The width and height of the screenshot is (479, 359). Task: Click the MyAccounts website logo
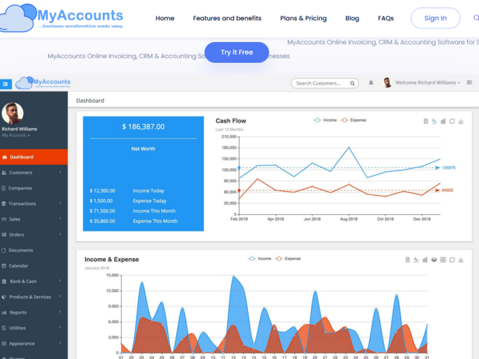61,18
